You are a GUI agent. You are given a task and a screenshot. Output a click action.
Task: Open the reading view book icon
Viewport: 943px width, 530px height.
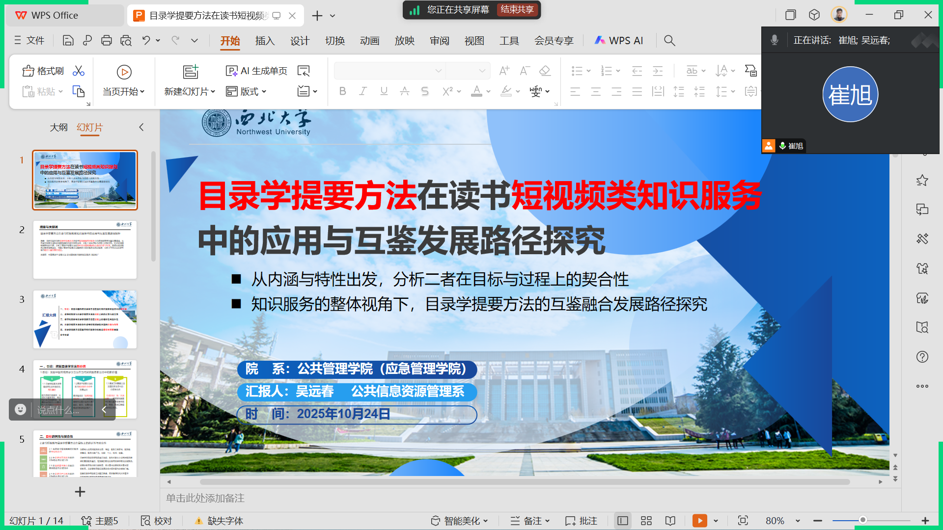click(670, 521)
